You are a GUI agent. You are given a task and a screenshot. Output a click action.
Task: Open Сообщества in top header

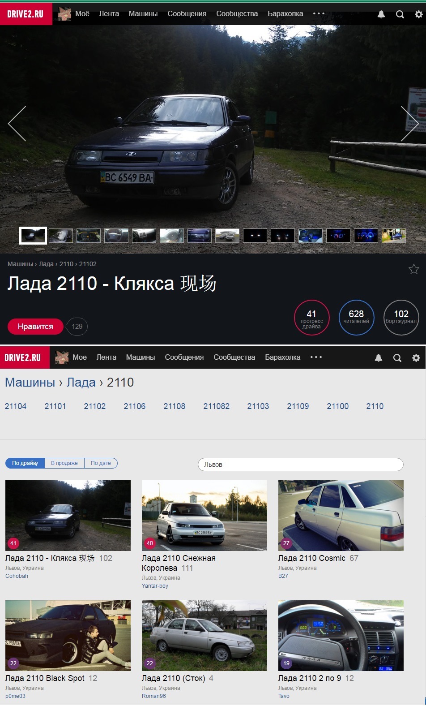237,14
